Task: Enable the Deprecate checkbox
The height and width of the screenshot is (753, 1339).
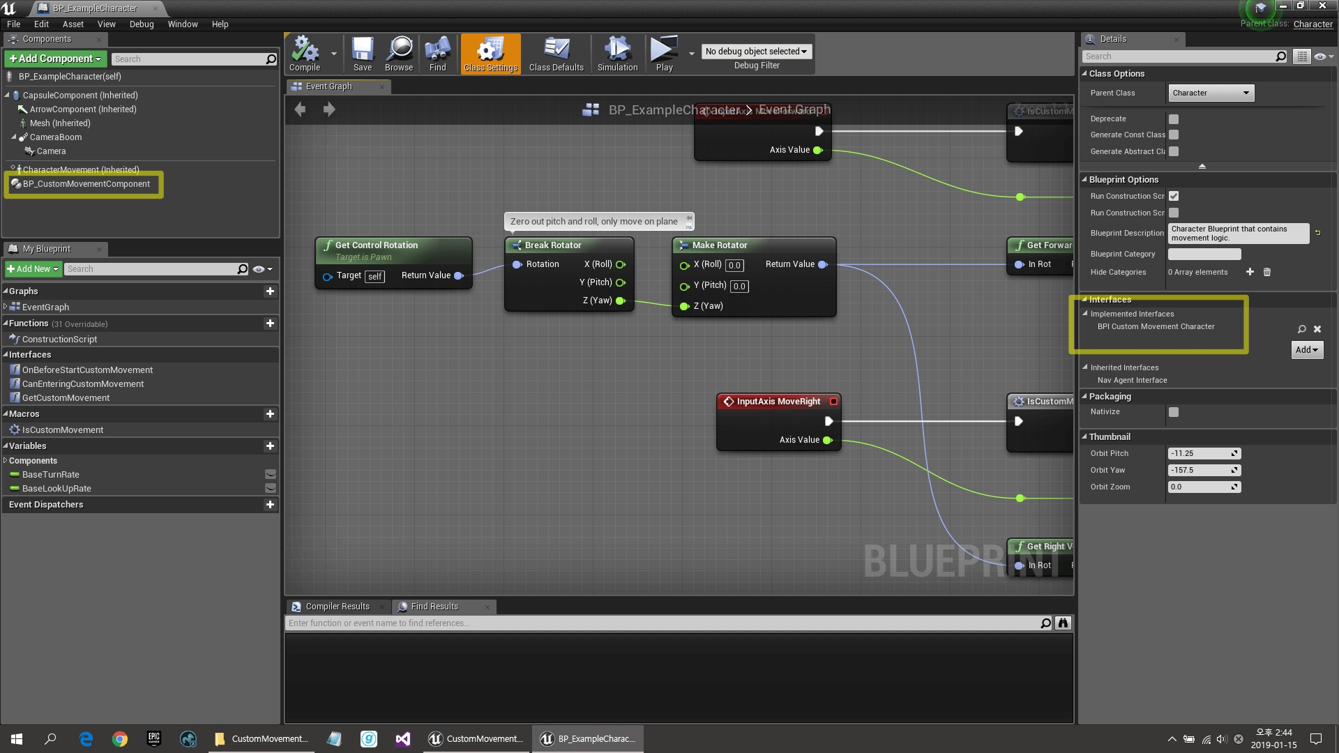Action: [1174, 119]
